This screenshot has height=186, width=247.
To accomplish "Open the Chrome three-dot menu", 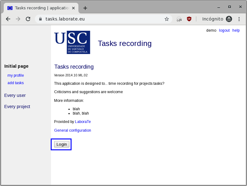I will coord(239,19).
